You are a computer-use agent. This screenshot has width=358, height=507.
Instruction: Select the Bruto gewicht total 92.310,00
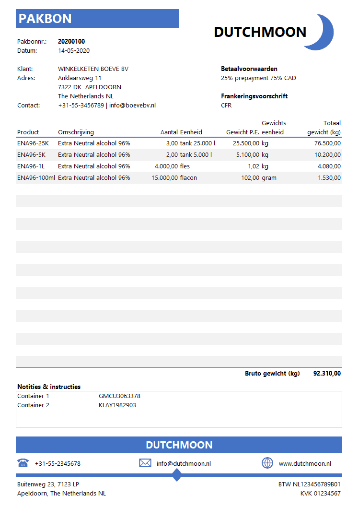click(x=327, y=374)
